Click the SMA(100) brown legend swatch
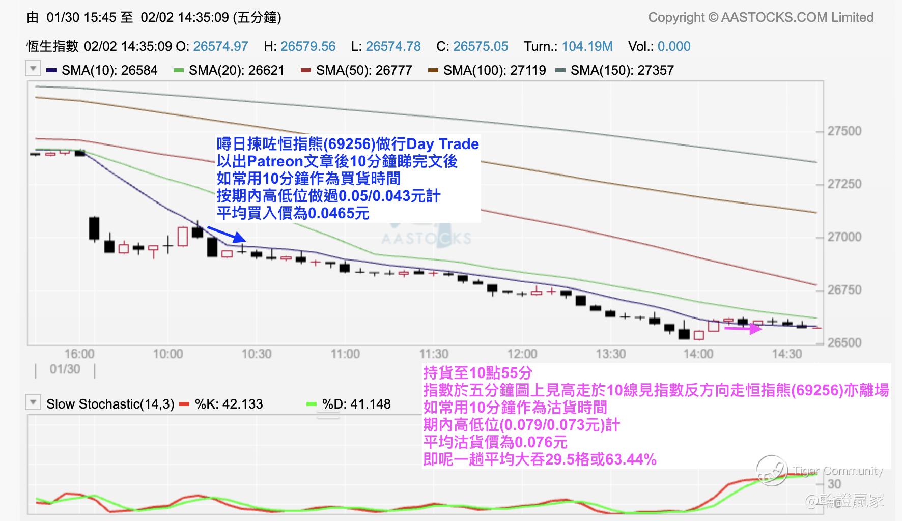The width and height of the screenshot is (902, 521). click(433, 70)
